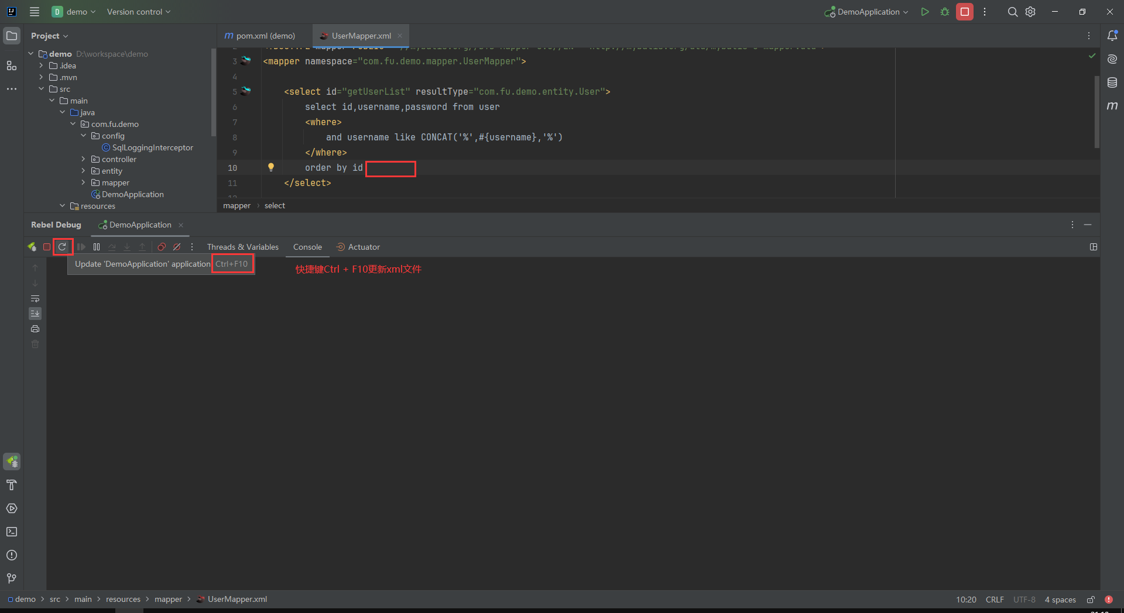Screen dimensions: 1124x613
Task: Open the Database tool window
Action: click(x=1113, y=82)
